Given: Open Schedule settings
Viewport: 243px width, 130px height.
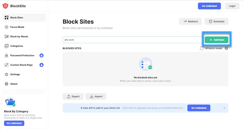Looking at the screenshot, I should coord(216,21).
